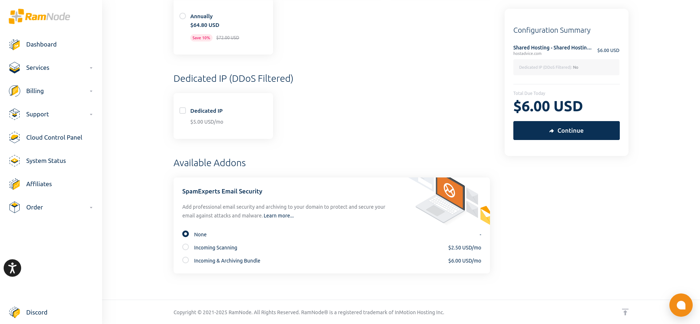The width and height of the screenshot is (700, 324).
Task: Expand the Billing menu arrow
Action: [x=91, y=91]
